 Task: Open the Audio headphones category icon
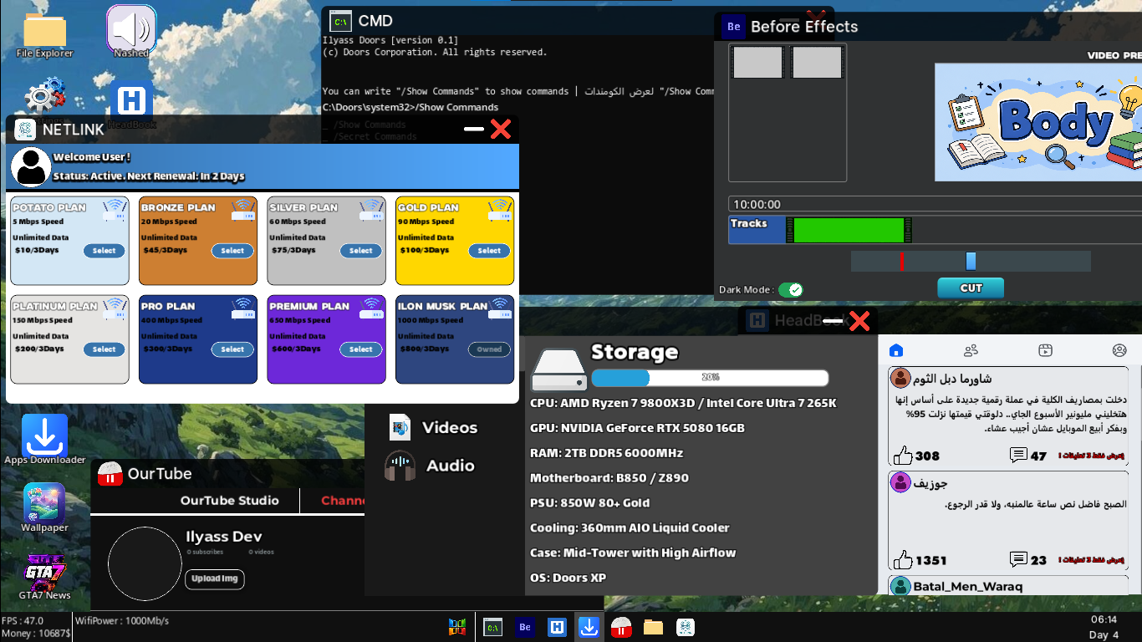click(400, 466)
